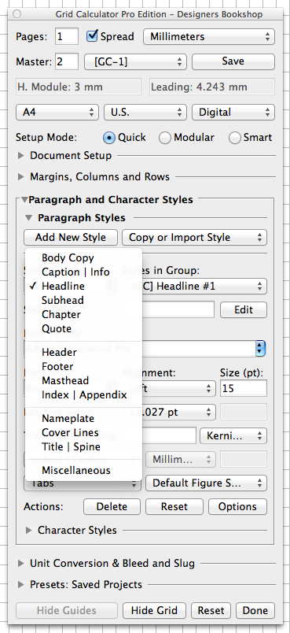Click the bottom Reset button

pos(211,610)
